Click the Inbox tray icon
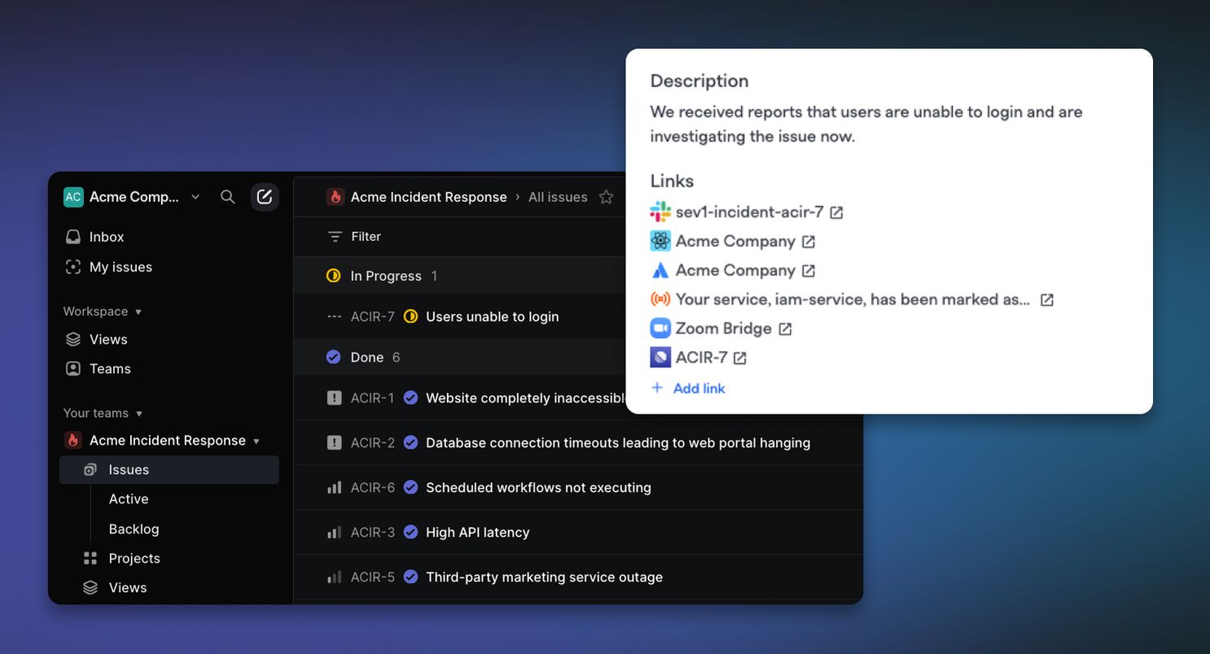Screen dimensions: 1210x654 73,237
